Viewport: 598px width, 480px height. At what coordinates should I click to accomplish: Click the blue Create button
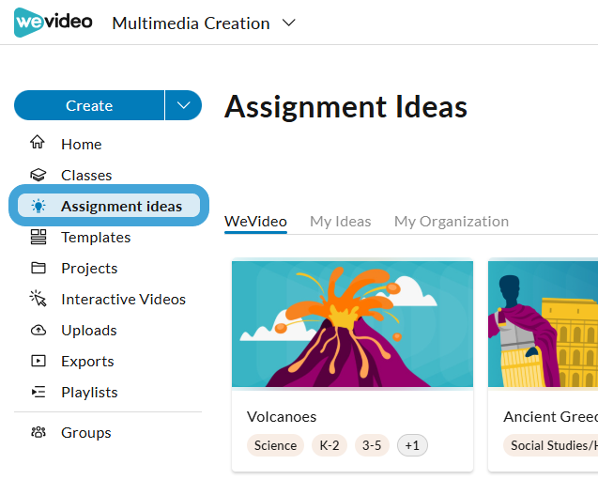[89, 105]
